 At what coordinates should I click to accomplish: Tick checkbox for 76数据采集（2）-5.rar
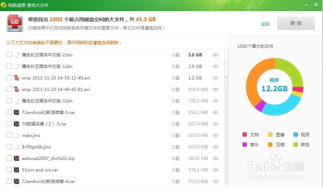pyautogui.click(x=9, y=124)
